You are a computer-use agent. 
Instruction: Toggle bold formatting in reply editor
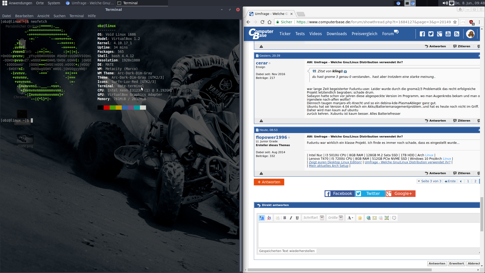[x=285, y=218]
